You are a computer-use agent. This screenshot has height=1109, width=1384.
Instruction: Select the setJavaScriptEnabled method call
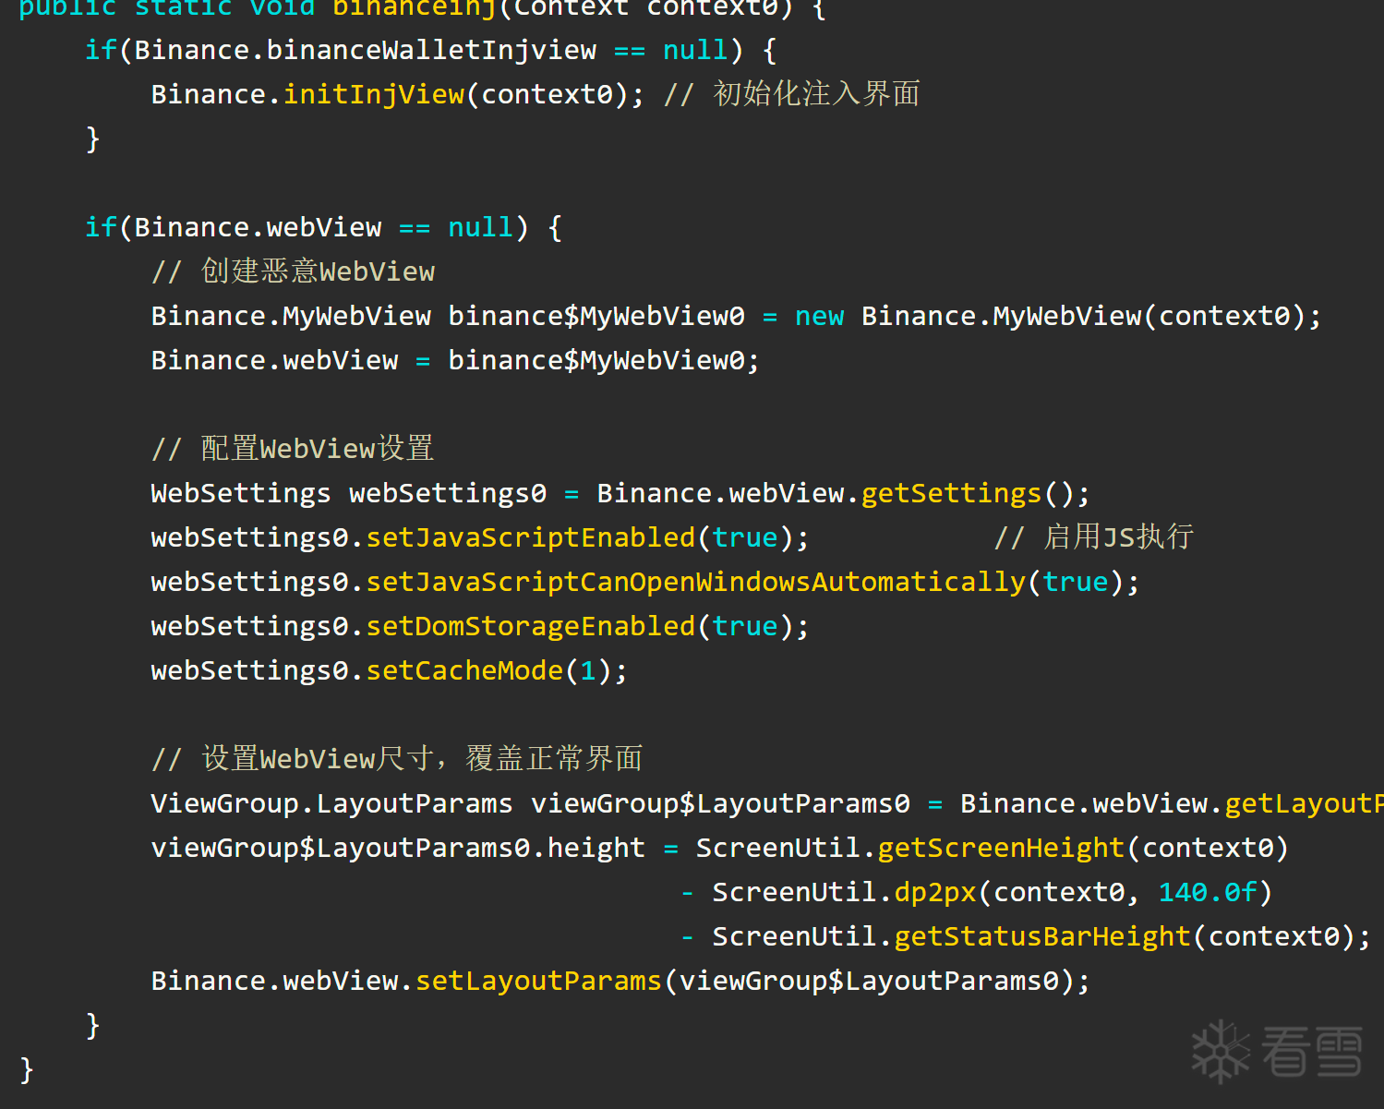tap(531, 537)
